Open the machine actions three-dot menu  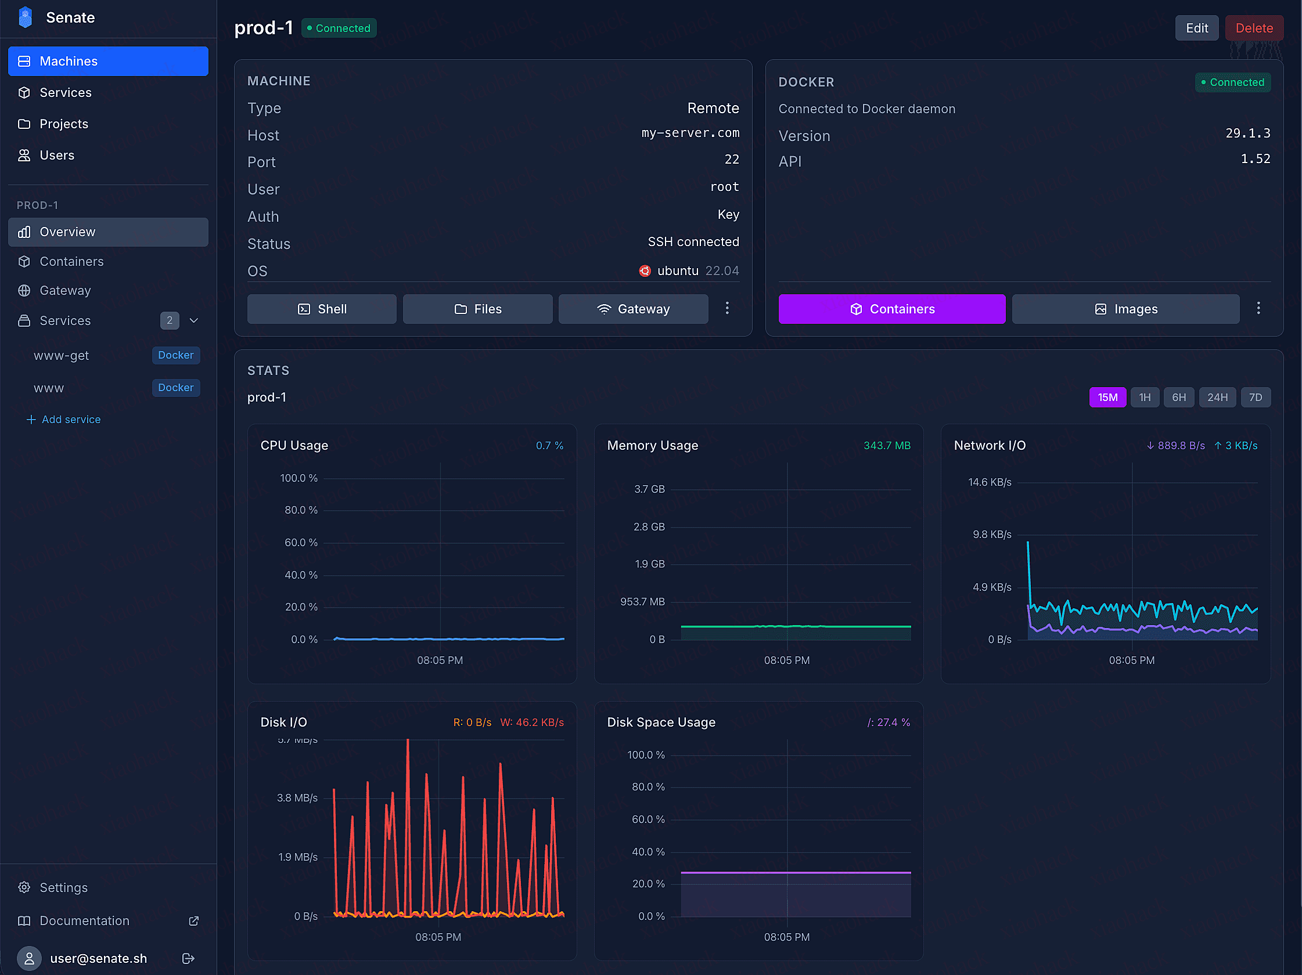click(x=728, y=308)
